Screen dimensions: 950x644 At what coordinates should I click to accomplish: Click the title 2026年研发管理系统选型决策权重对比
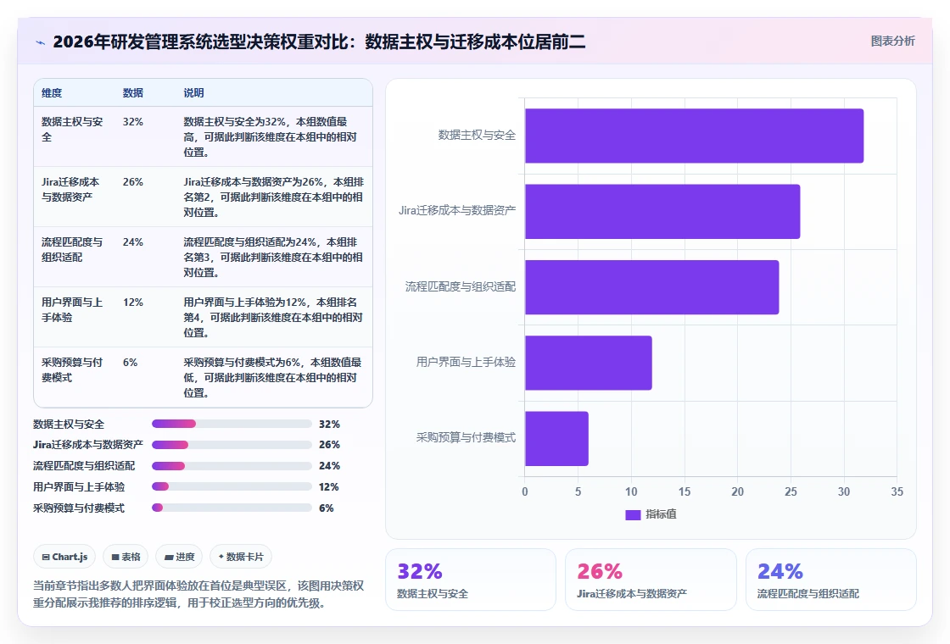click(201, 42)
